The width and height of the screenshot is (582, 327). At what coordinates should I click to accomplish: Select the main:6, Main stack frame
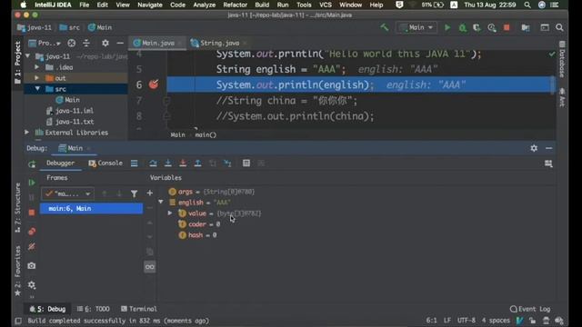[91, 208]
